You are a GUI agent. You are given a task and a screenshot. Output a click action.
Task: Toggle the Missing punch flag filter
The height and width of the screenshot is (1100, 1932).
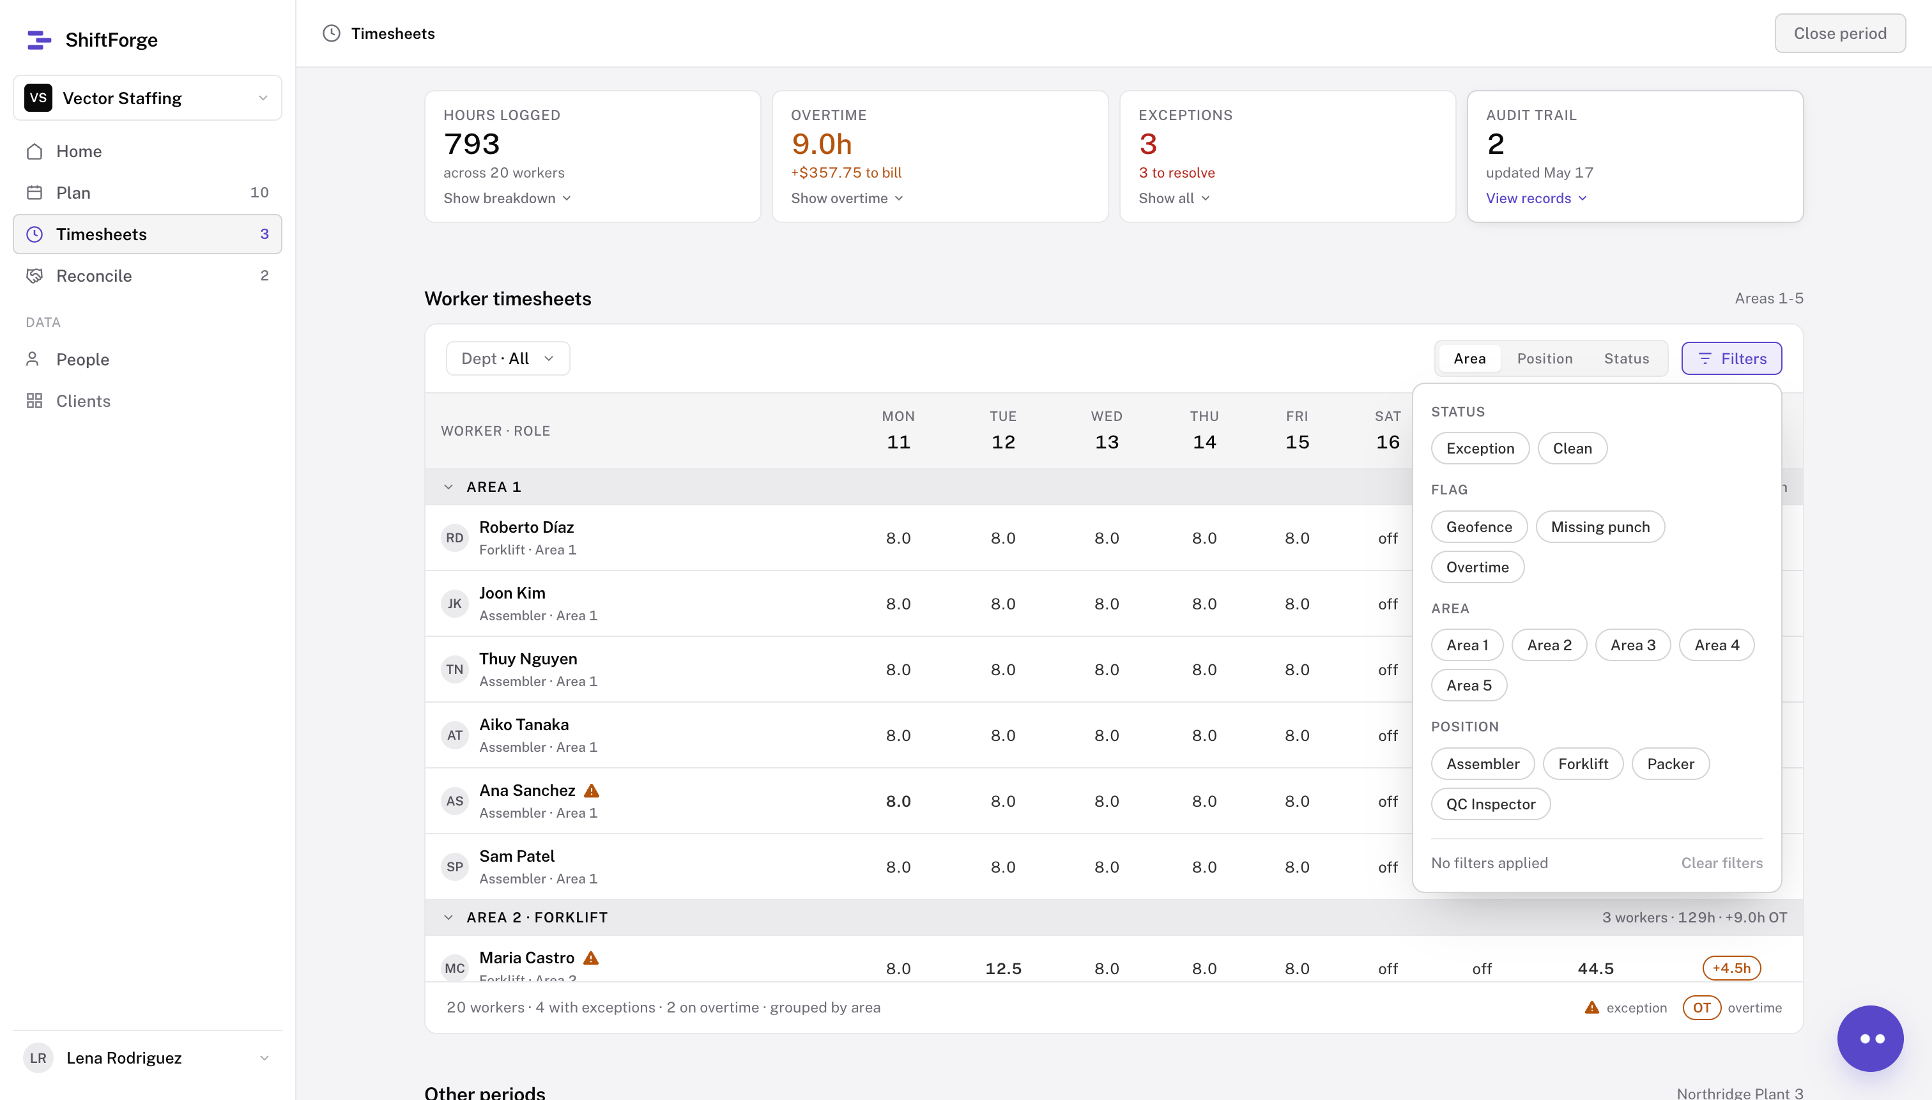[x=1600, y=526]
